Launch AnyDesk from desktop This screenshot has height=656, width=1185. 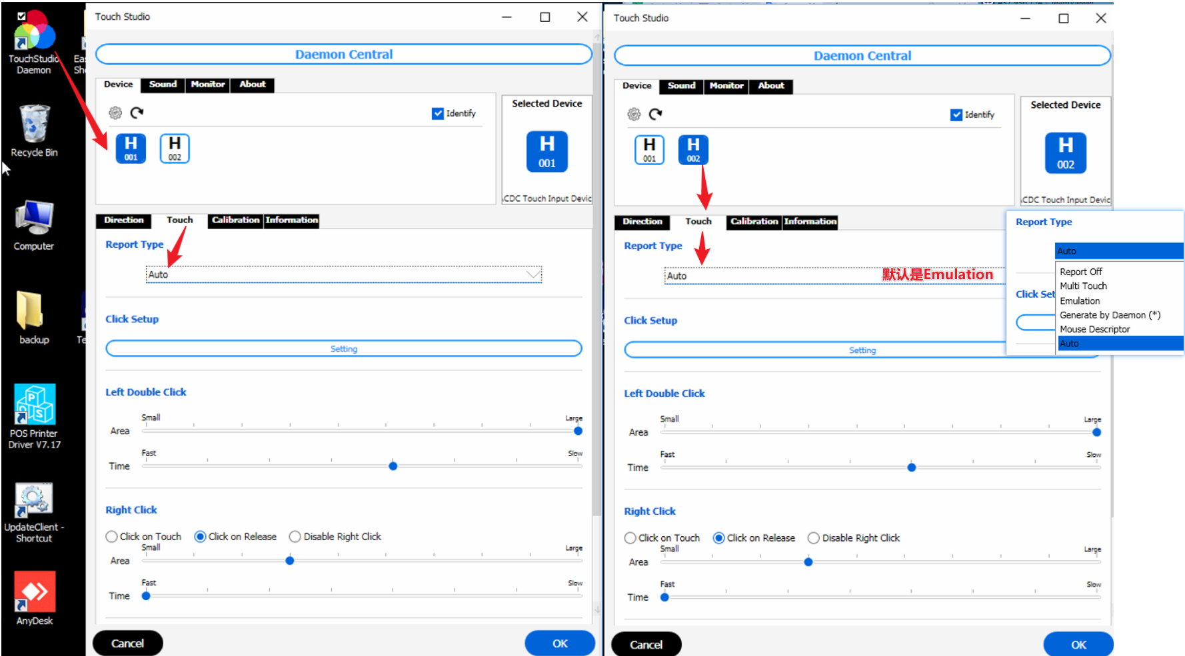pos(34,598)
